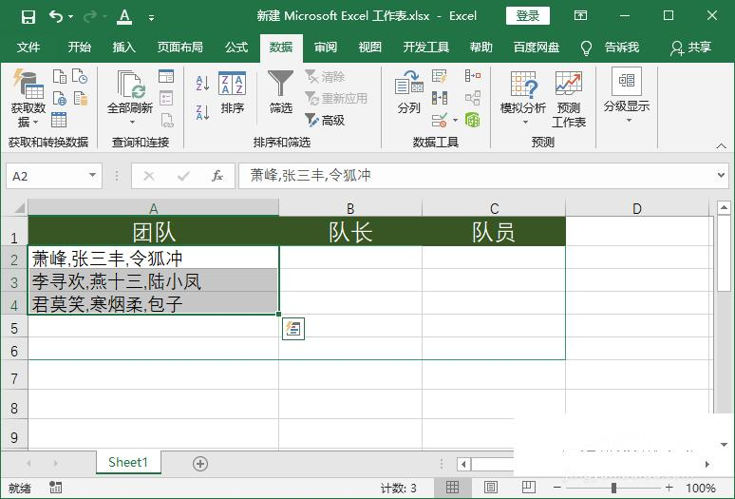Open What-If Analysis (模拟分析) menu
This screenshot has width=735, height=499.
[522, 98]
